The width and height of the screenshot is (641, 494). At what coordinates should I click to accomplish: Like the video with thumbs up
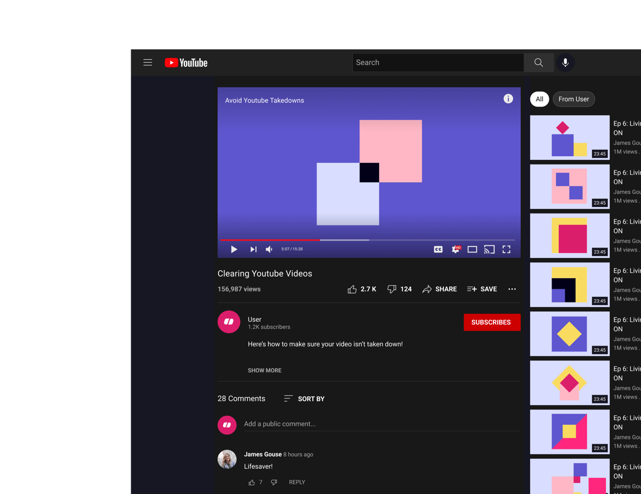pyautogui.click(x=352, y=289)
